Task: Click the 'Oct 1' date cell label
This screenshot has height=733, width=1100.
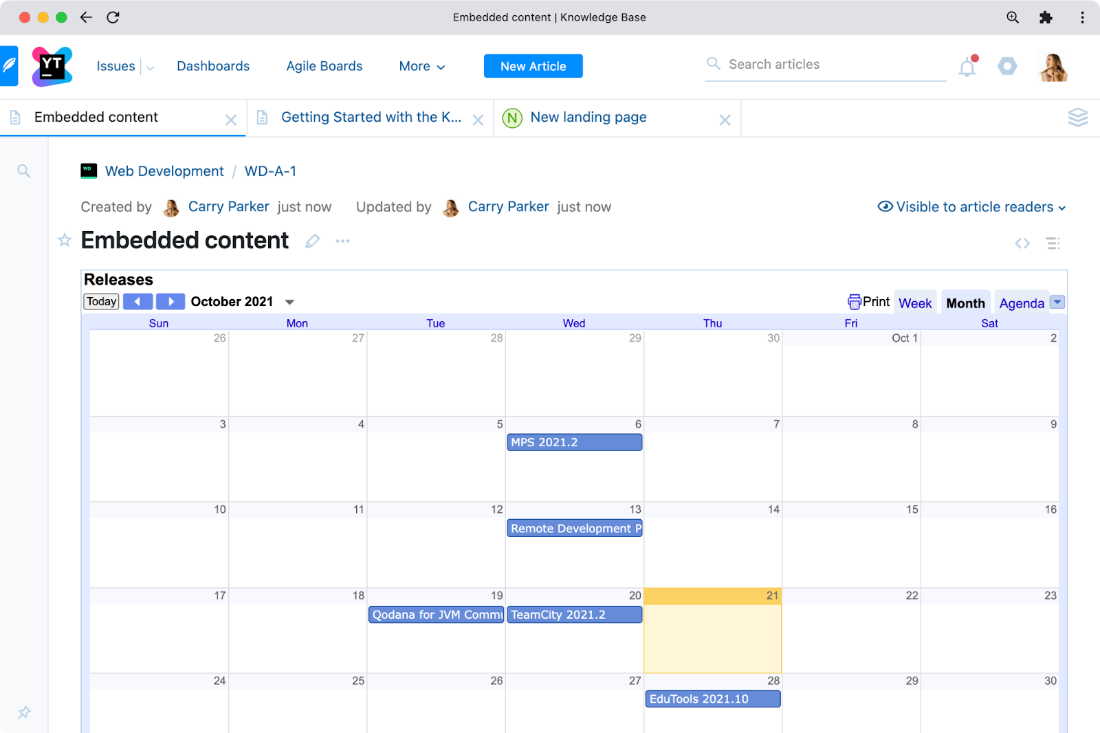Action: 905,338
